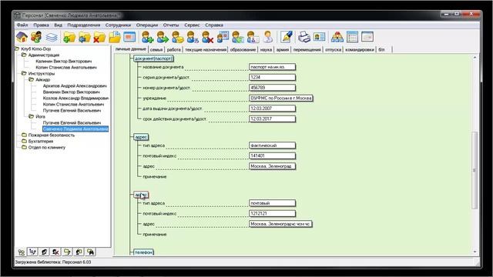
Task: Click the person with calendar icon
Action: pyautogui.click(x=223, y=38)
